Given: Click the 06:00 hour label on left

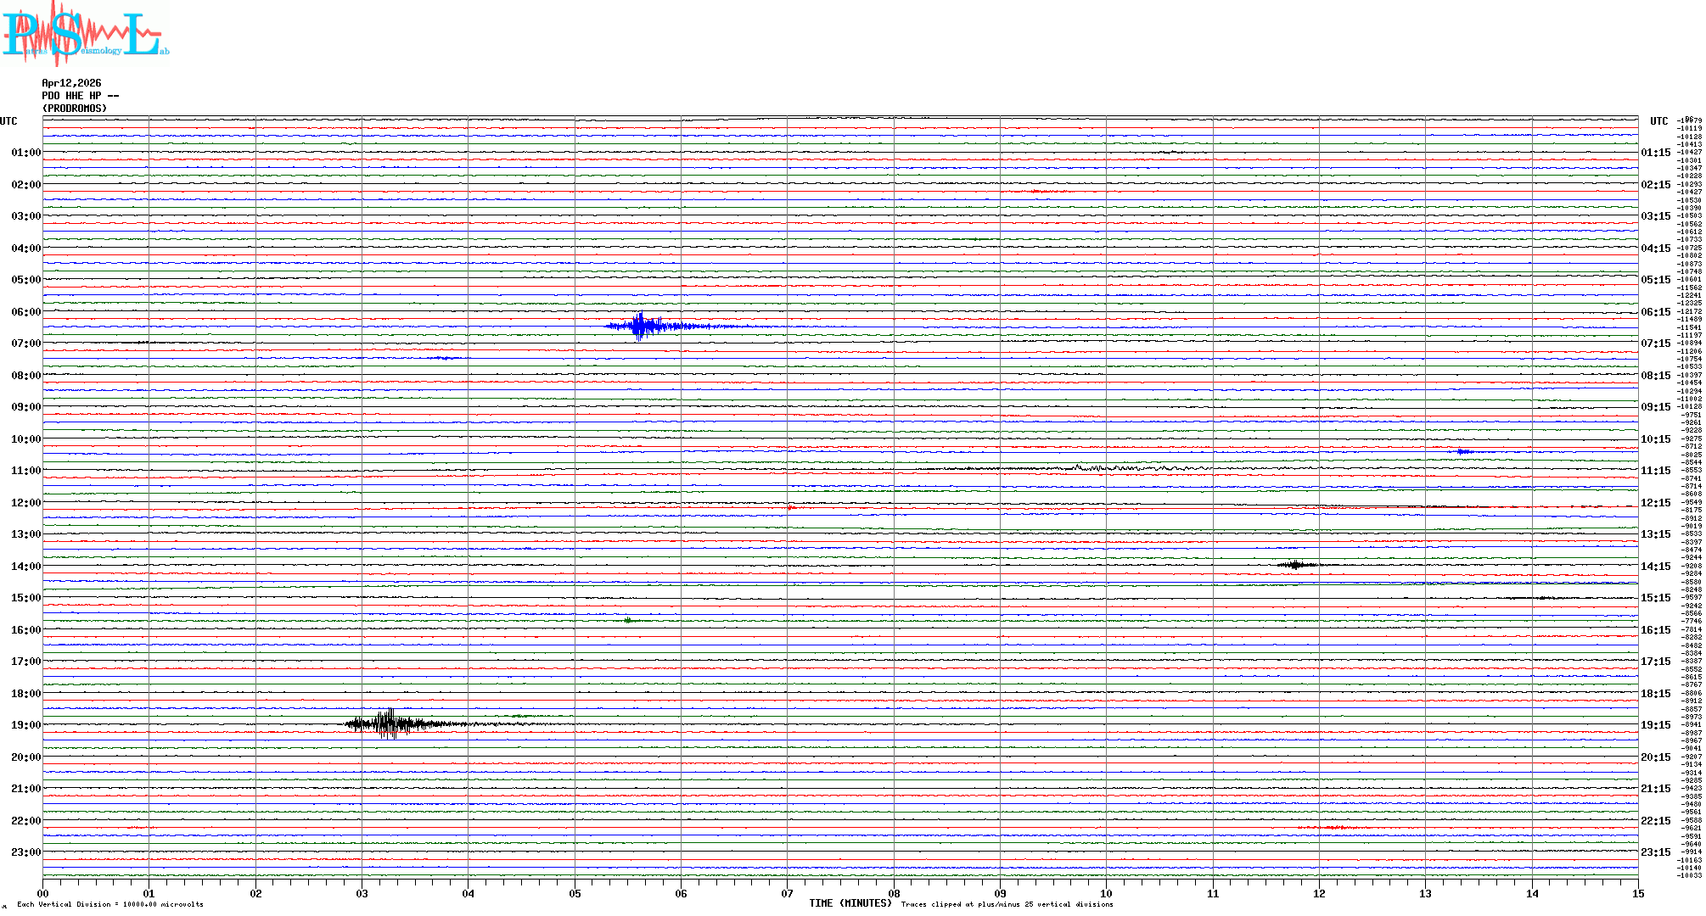Looking at the screenshot, I should coord(25,312).
